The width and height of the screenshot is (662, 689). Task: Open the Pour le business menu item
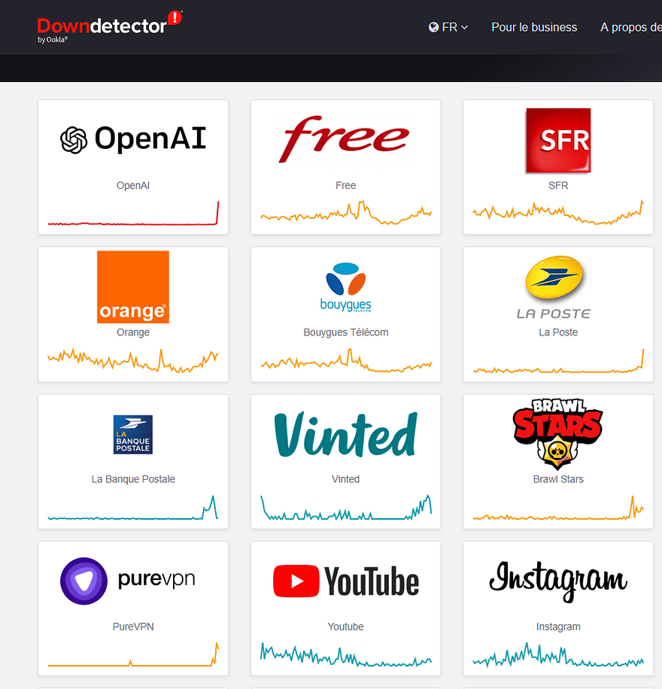[x=534, y=27]
